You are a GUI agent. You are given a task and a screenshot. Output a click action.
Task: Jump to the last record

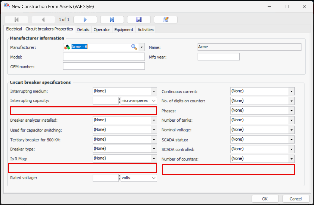coord(112,20)
